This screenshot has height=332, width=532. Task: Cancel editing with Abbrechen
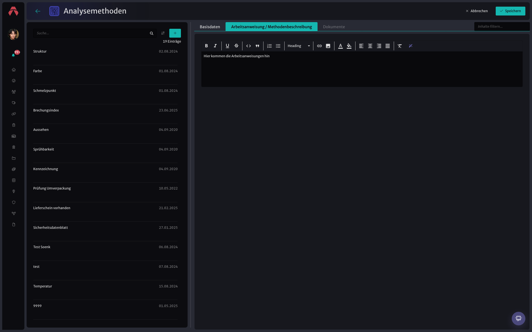[x=477, y=11]
